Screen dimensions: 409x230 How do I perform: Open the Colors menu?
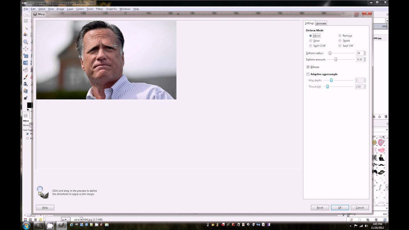tap(80, 9)
